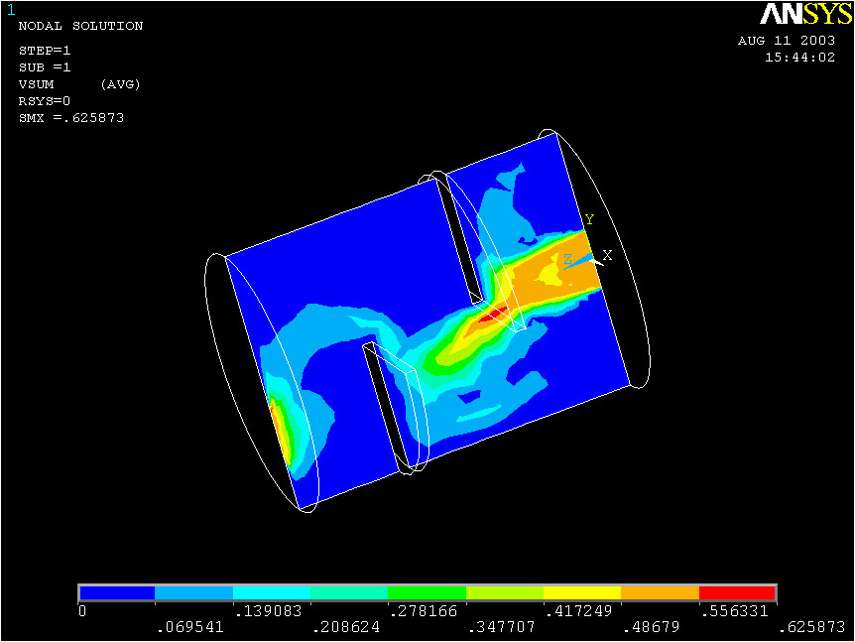
Task: Click the VSUM label
Action: click(x=37, y=84)
